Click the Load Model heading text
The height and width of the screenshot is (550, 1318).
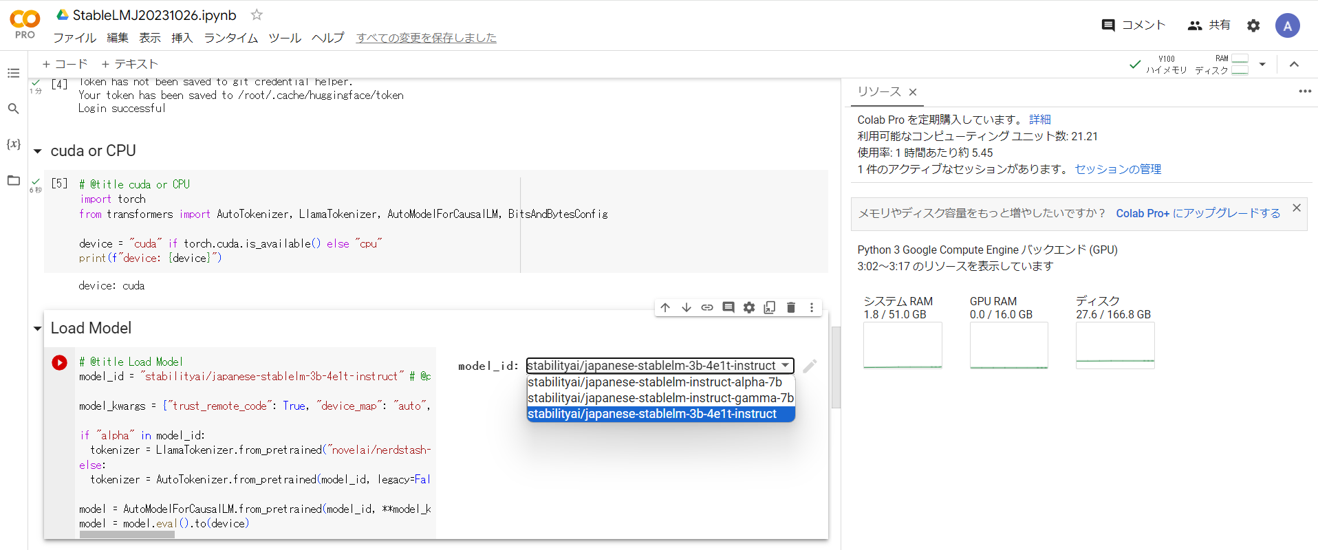click(x=91, y=329)
